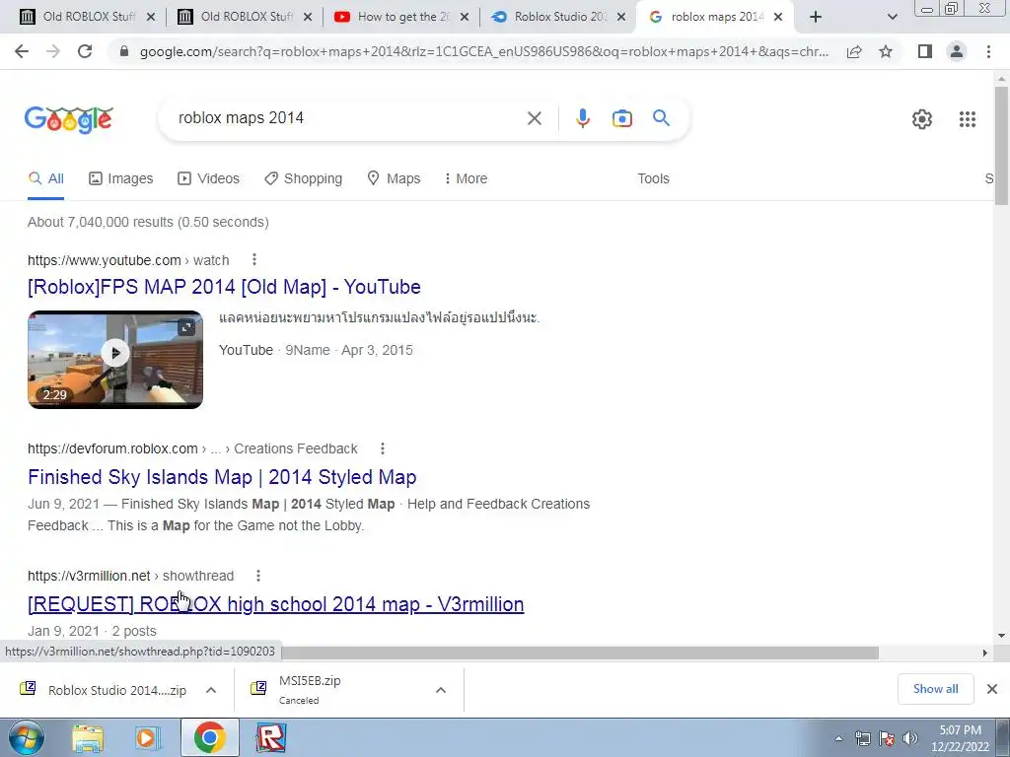Screen dimensions: 1010x757
Task: Share this page icon in address bar
Action: [854, 51]
